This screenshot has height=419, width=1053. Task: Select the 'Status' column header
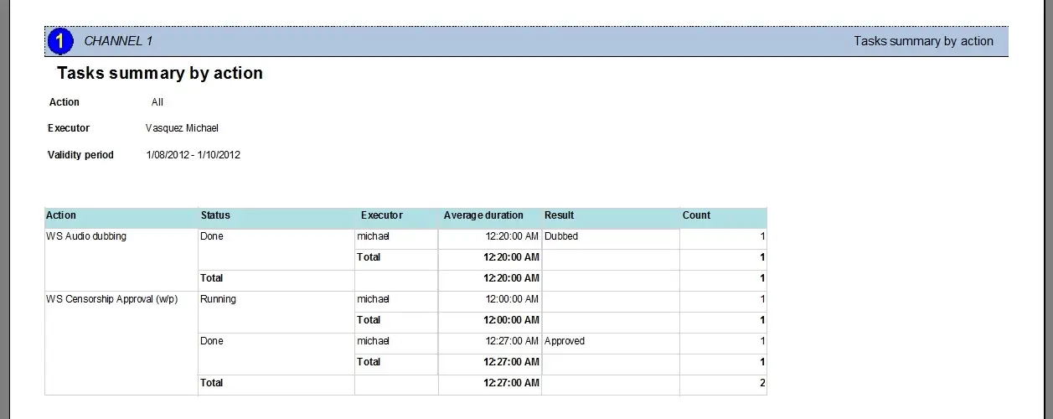215,215
